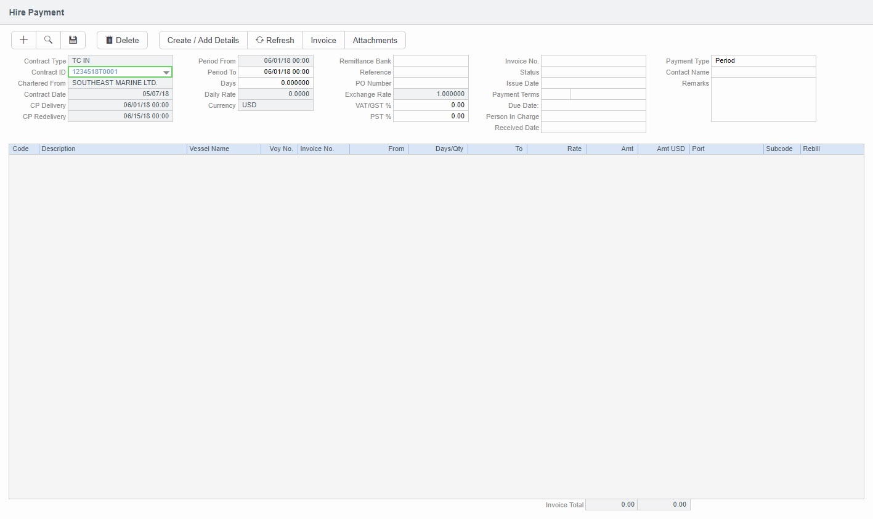
Task: Open the Invoice toolbar option
Action: tap(323, 40)
